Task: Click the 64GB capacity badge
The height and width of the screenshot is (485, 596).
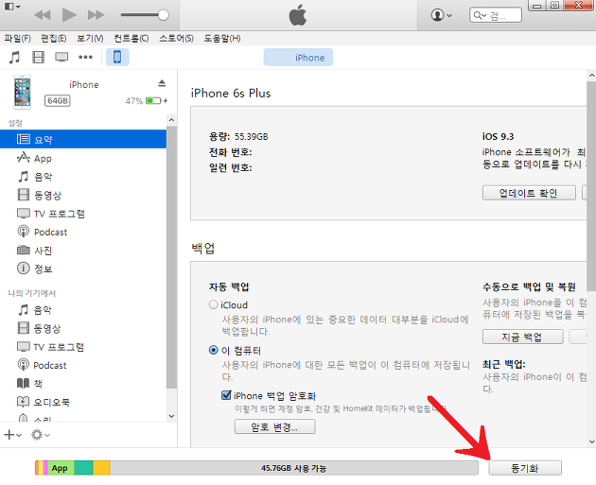Action: tap(58, 100)
